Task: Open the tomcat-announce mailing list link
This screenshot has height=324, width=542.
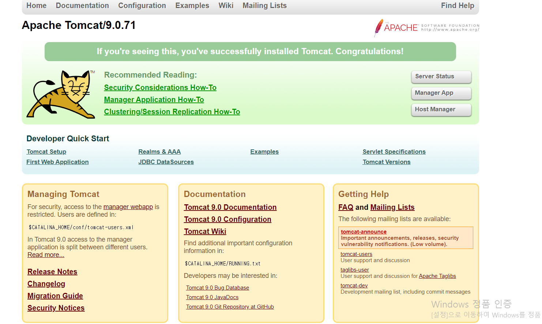Action: 364,232
